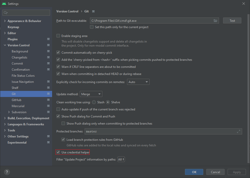Click the help question mark icon
The width and height of the screenshot is (250, 178).
point(7,172)
